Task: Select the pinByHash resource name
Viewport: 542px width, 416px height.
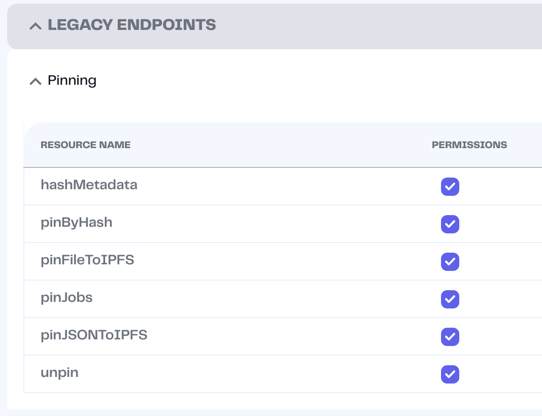Action: pyautogui.click(x=76, y=222)
